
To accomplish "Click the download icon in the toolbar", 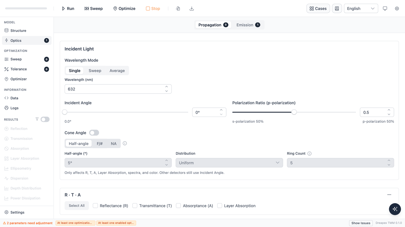I will point(192,8).
